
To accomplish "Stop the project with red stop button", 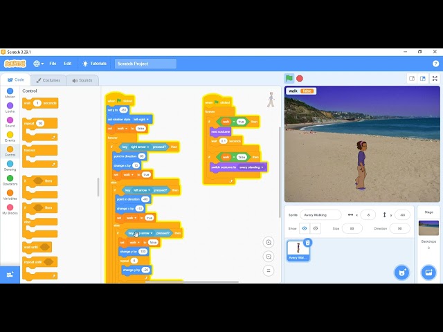I will (300, 78).
